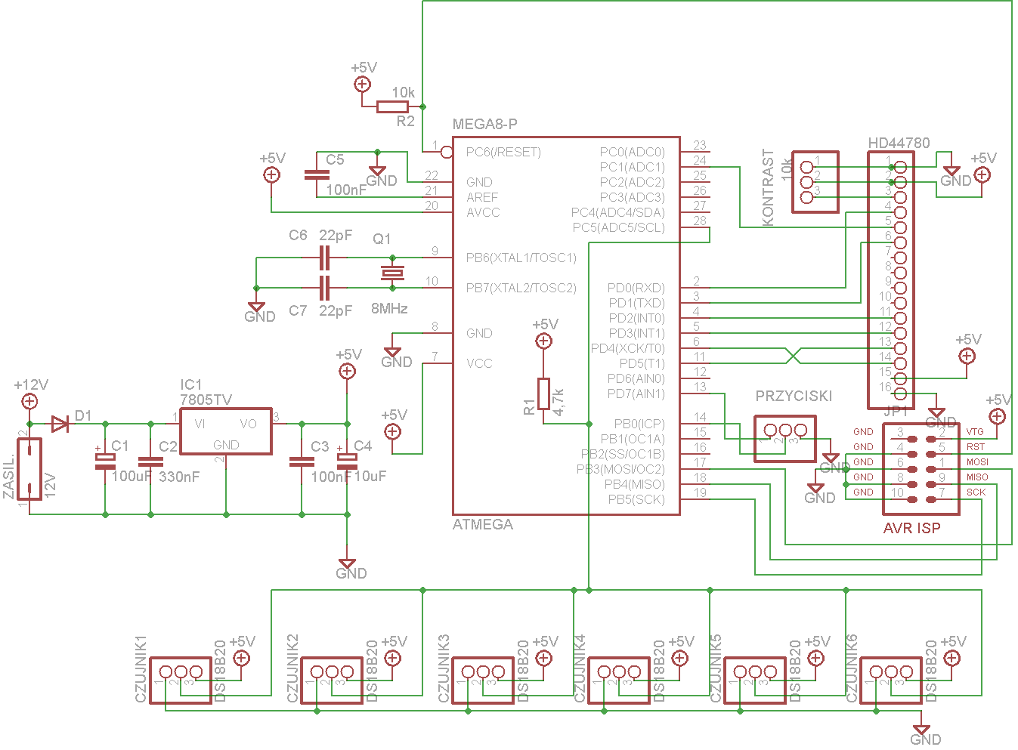1018x750 pixels.
Task: Select the KONTRAST 10k potentiometer header
Action: click(815, 182)
